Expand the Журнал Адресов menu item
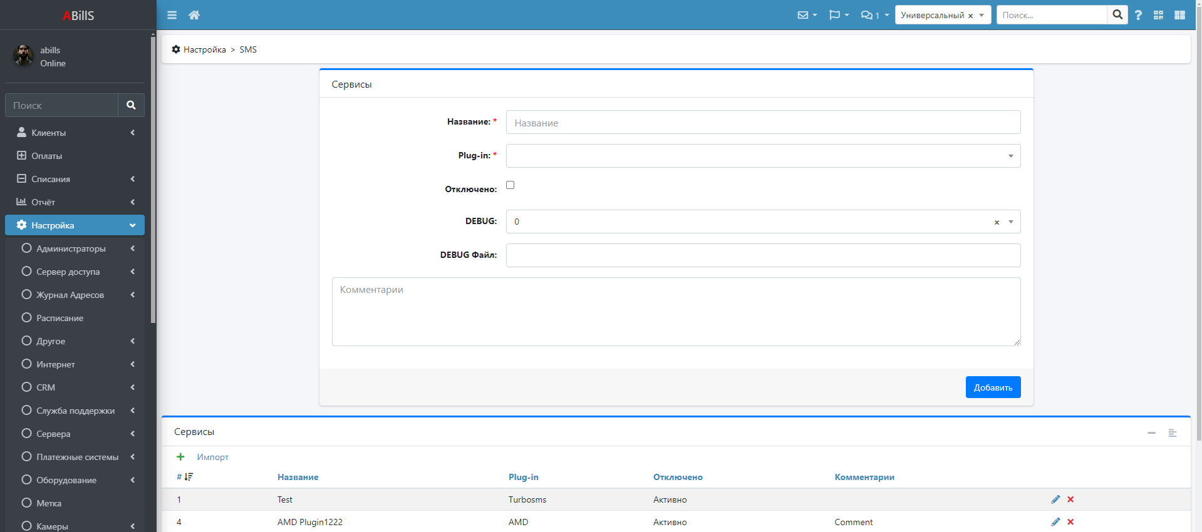This screenshot has height=532, width=1202. point(75,295)
